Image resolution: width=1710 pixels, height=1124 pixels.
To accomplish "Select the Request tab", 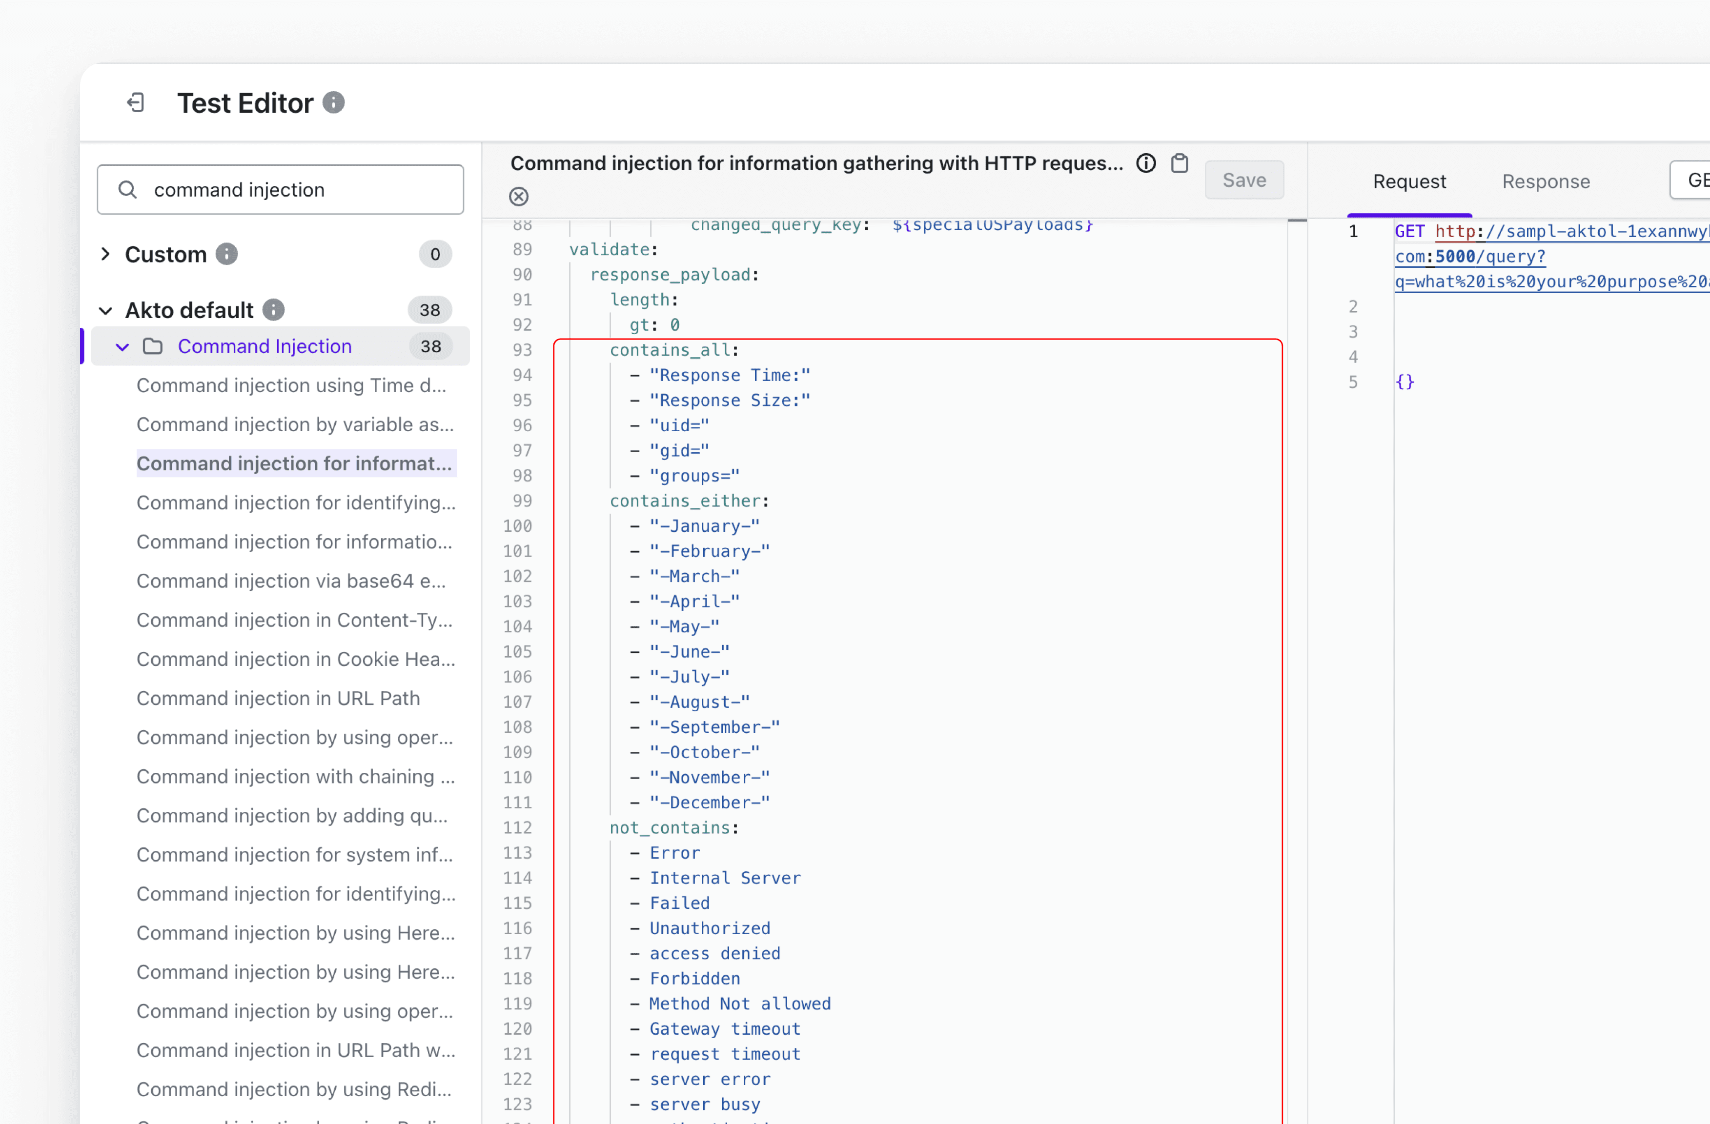I will coord(1410,181).
